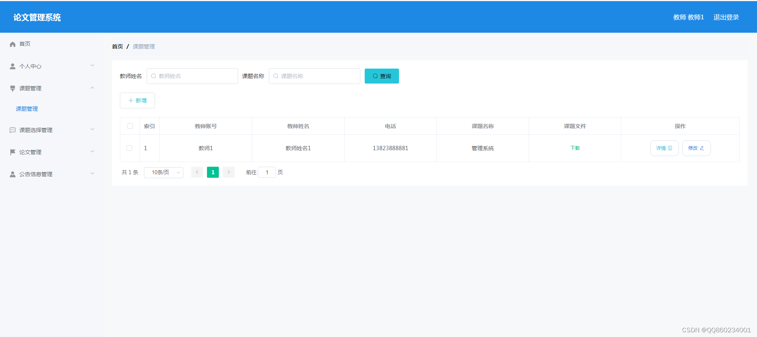
Task: Click the 首页 breadcrumb link
Action: click(x=117, y=47)
